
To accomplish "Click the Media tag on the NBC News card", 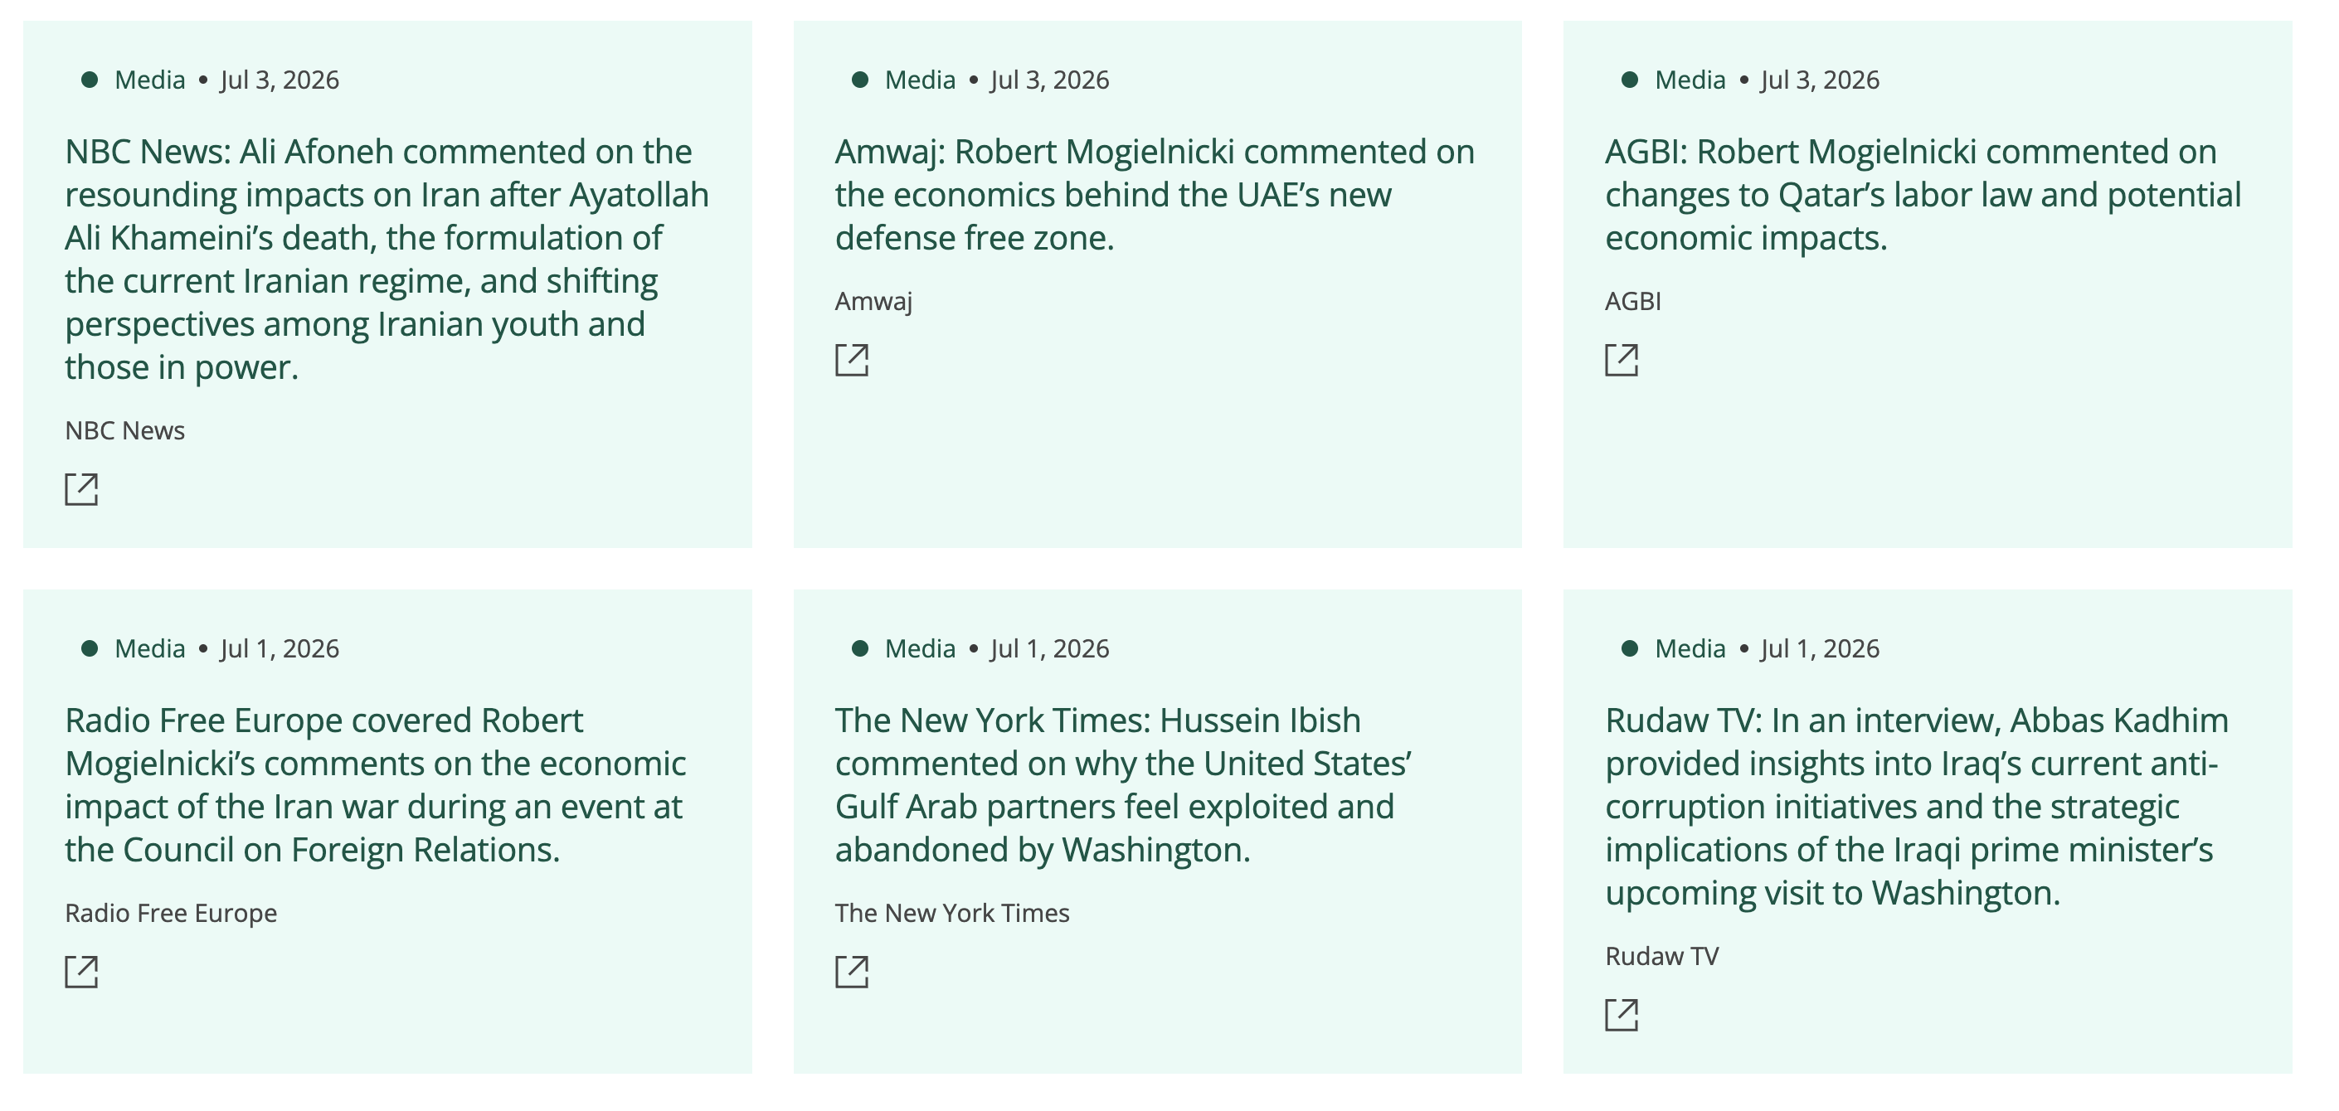I will click(150, 80).
